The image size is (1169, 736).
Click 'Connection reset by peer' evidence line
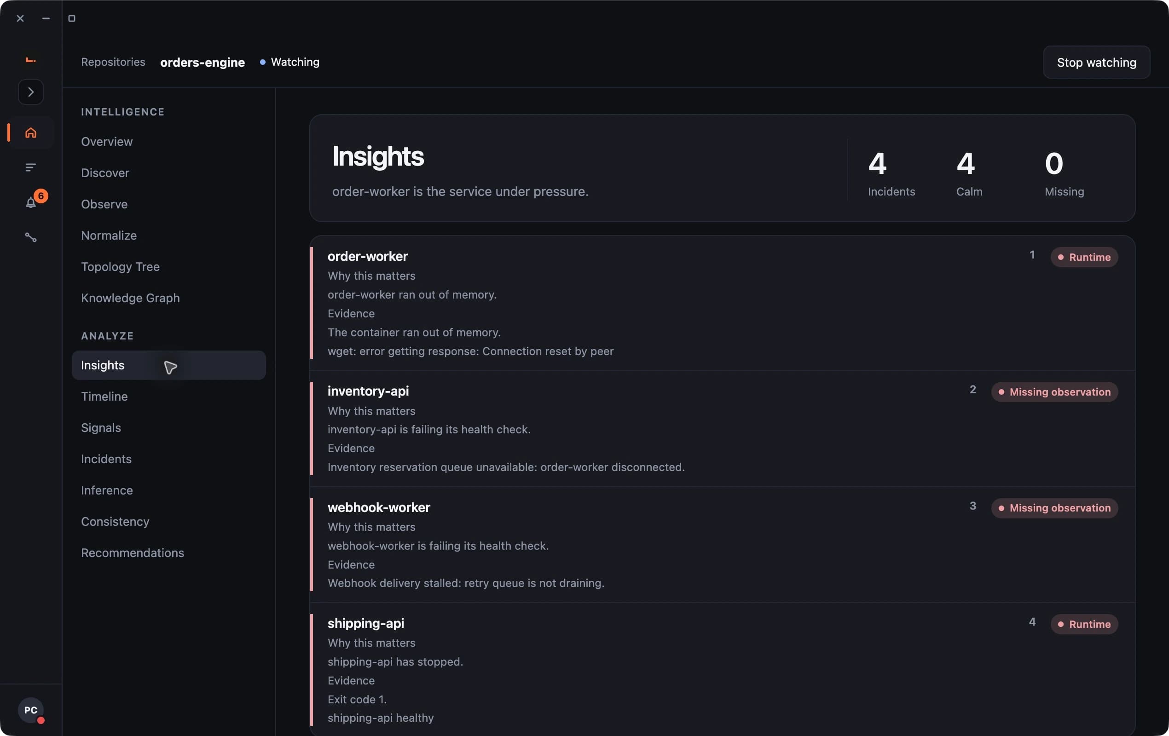click(x=470, y=351)
